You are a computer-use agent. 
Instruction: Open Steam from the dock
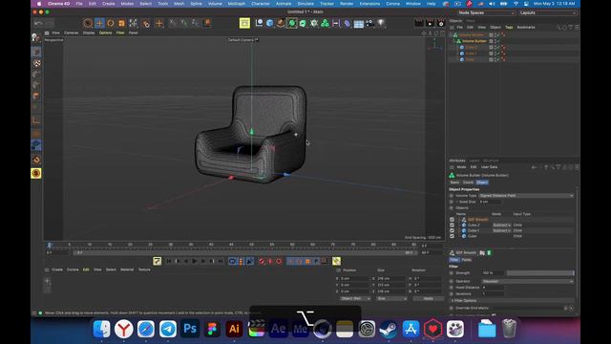pos(389,329)
